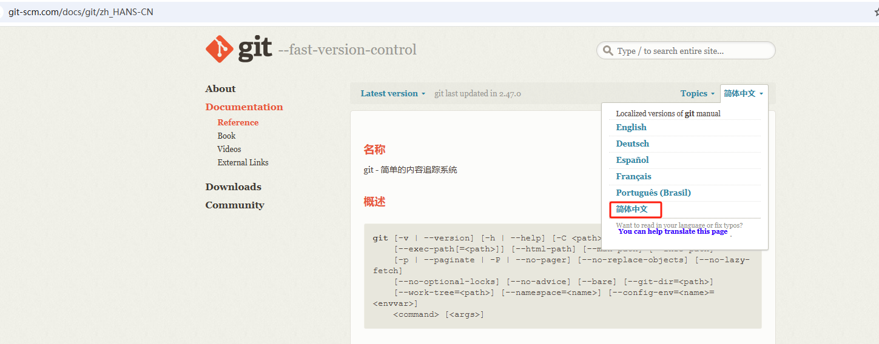Open the 'You can help translate this page' link

673,231
